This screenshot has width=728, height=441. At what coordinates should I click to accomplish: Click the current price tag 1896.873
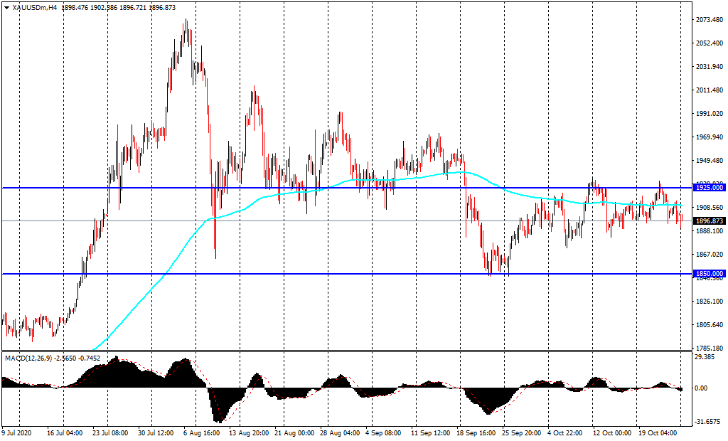(x=710, y=221)
